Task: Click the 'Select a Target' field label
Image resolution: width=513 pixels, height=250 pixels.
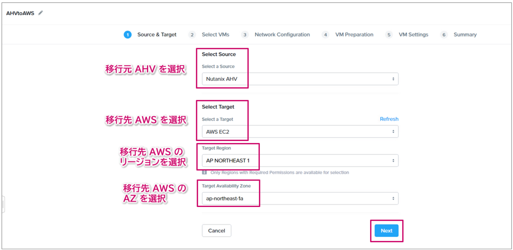Action: [x=218, y=119]
